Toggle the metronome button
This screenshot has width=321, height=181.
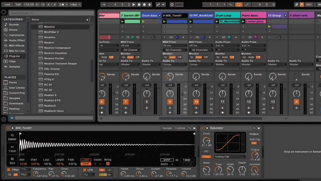coord(62,5)
